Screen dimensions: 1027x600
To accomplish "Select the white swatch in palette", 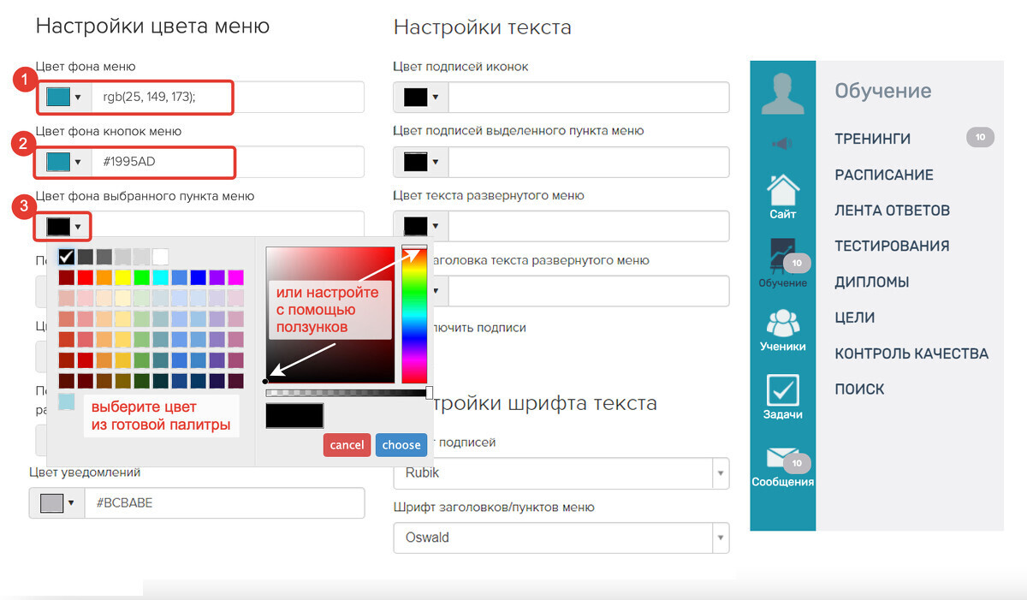I will (160, 256).
